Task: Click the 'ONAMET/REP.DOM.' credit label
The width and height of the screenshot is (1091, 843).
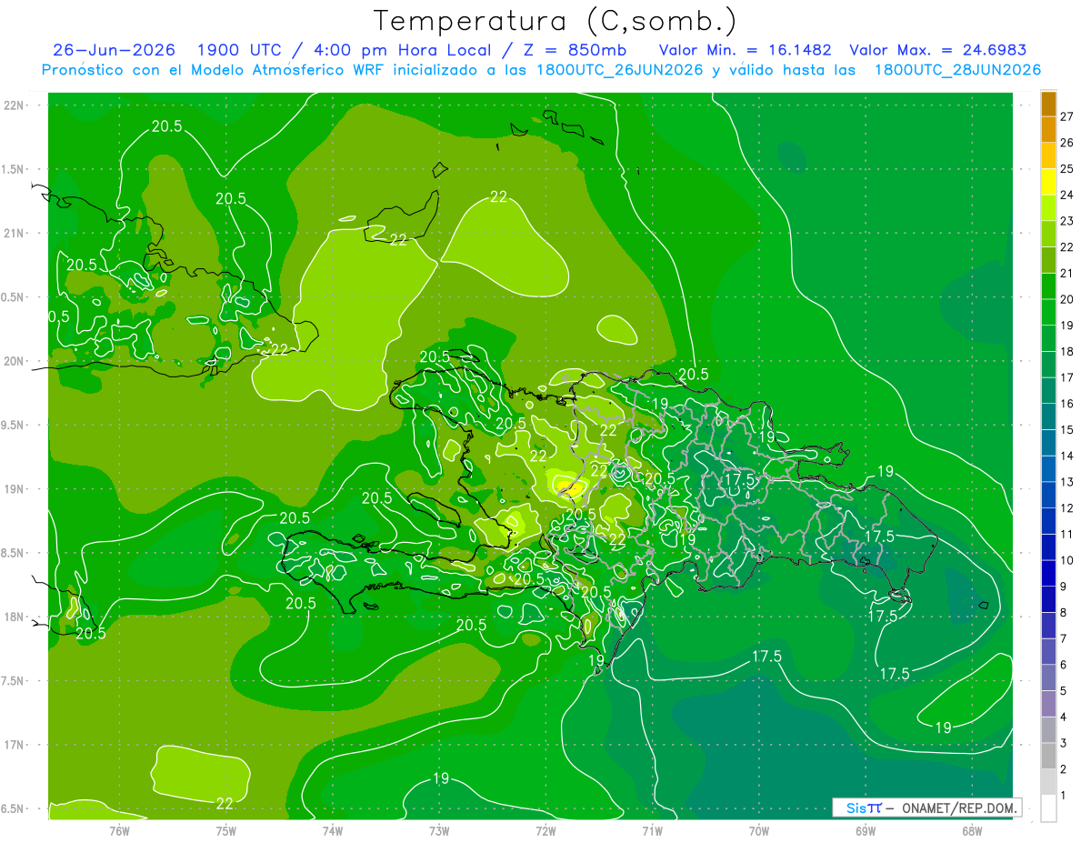Action: 959,808
